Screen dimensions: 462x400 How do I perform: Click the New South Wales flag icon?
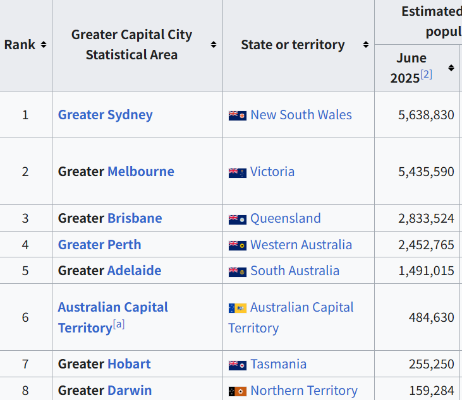tap(238, 115)
